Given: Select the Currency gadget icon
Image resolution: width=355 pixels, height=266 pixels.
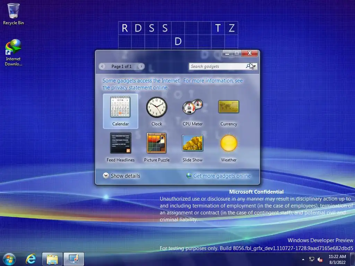Looking at the screenshot, I should click(x=229, y=107).
